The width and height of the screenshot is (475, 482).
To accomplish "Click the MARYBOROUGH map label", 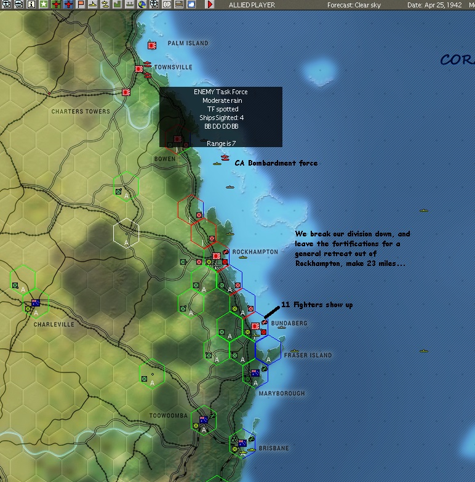I will [x=282, y=393].
